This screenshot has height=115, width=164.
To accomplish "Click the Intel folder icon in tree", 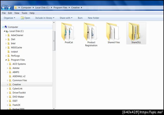I will [x=9, y=43].
